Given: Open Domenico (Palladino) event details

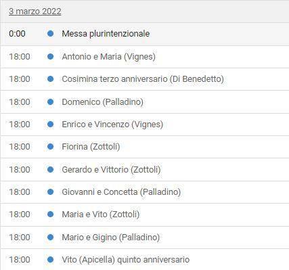Looking at the screenshot, I should pos(103,102).
